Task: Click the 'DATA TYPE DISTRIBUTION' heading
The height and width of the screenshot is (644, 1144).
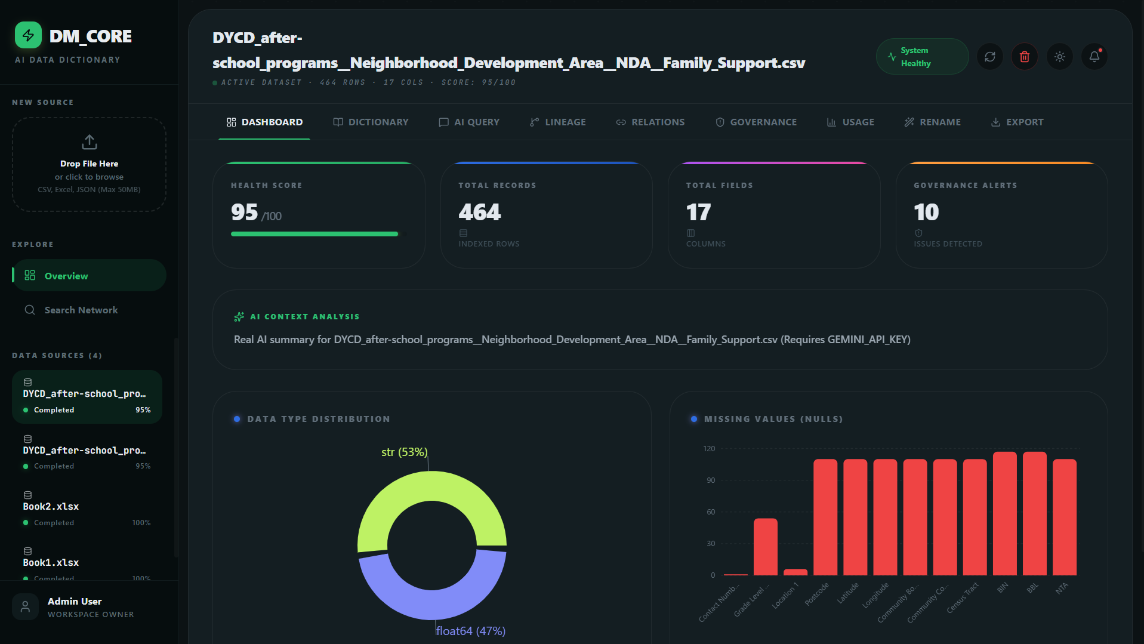Action: click(x=319, y=419)
